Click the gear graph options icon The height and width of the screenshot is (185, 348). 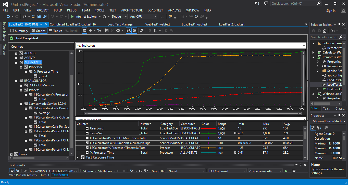point(118,31)
